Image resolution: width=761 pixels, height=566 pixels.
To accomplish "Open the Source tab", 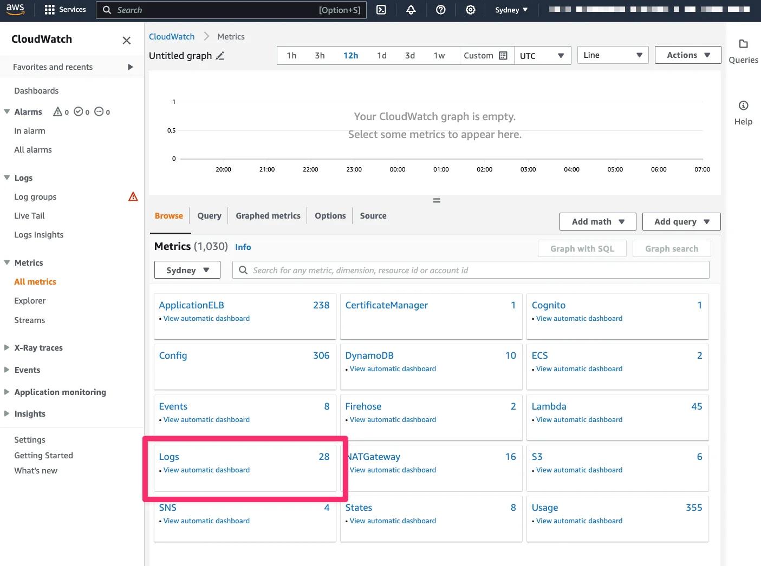I will tap(373, 215).
